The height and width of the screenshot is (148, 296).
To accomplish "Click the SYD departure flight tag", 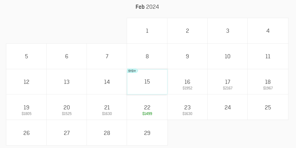I will tap(133, 71).
